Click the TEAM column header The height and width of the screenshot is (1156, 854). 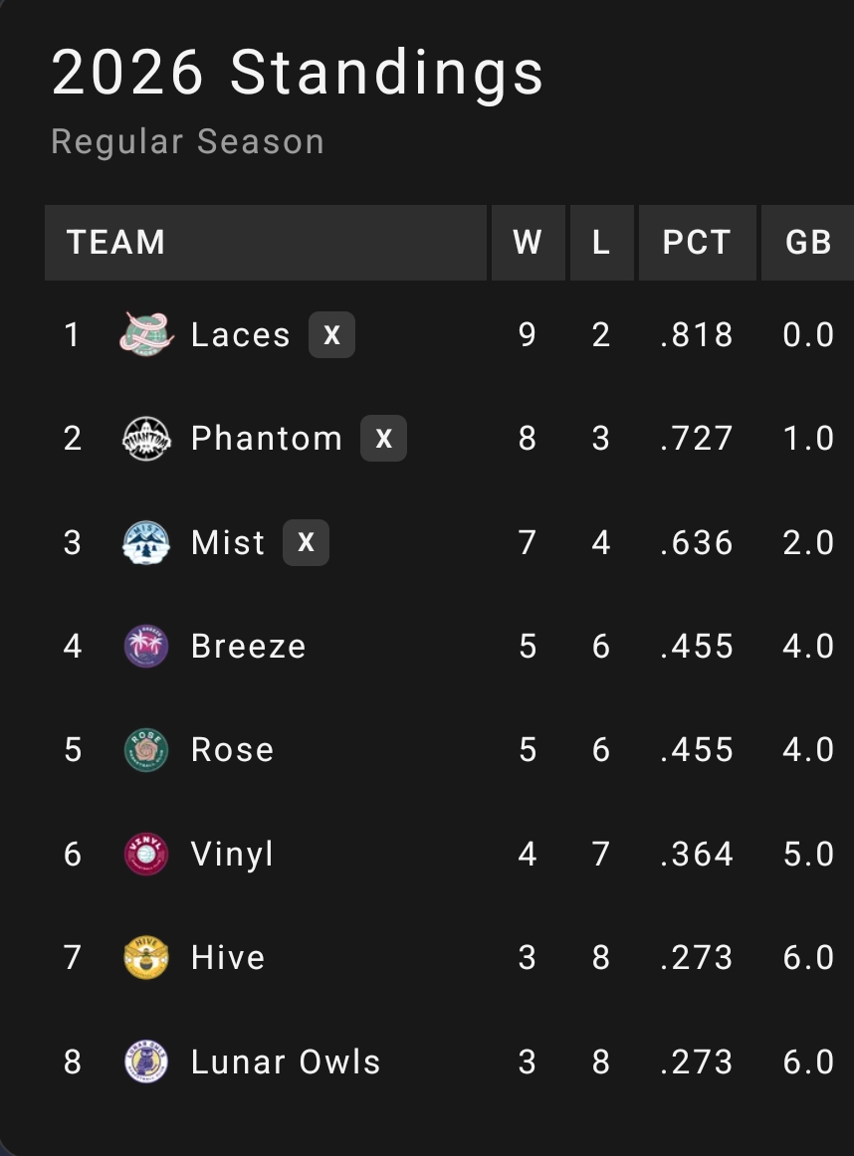tap(116, 243)
